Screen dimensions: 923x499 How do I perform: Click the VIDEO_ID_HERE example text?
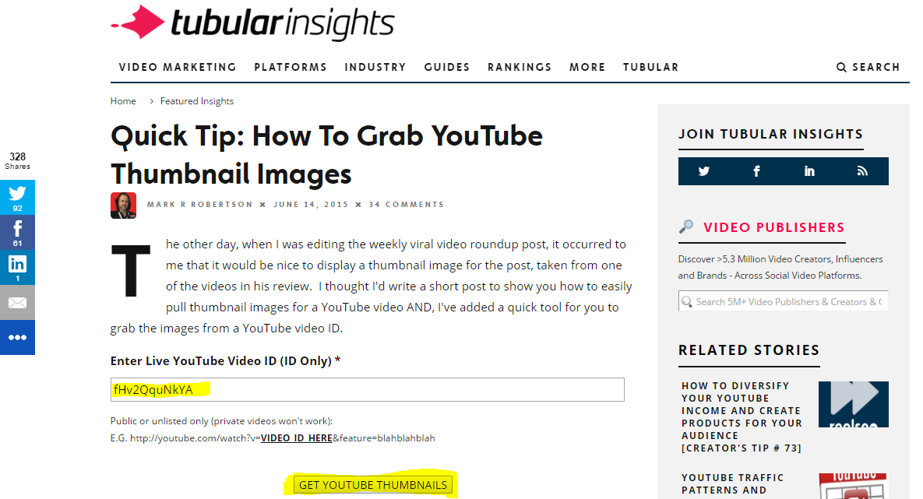click(297, 438)
